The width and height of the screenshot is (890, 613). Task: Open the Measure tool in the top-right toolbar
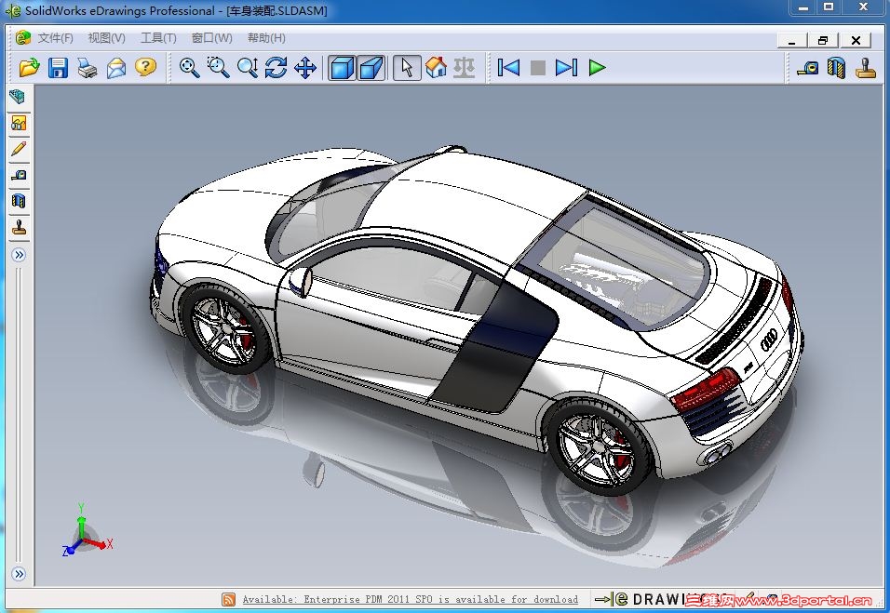[x=807, y=68]
